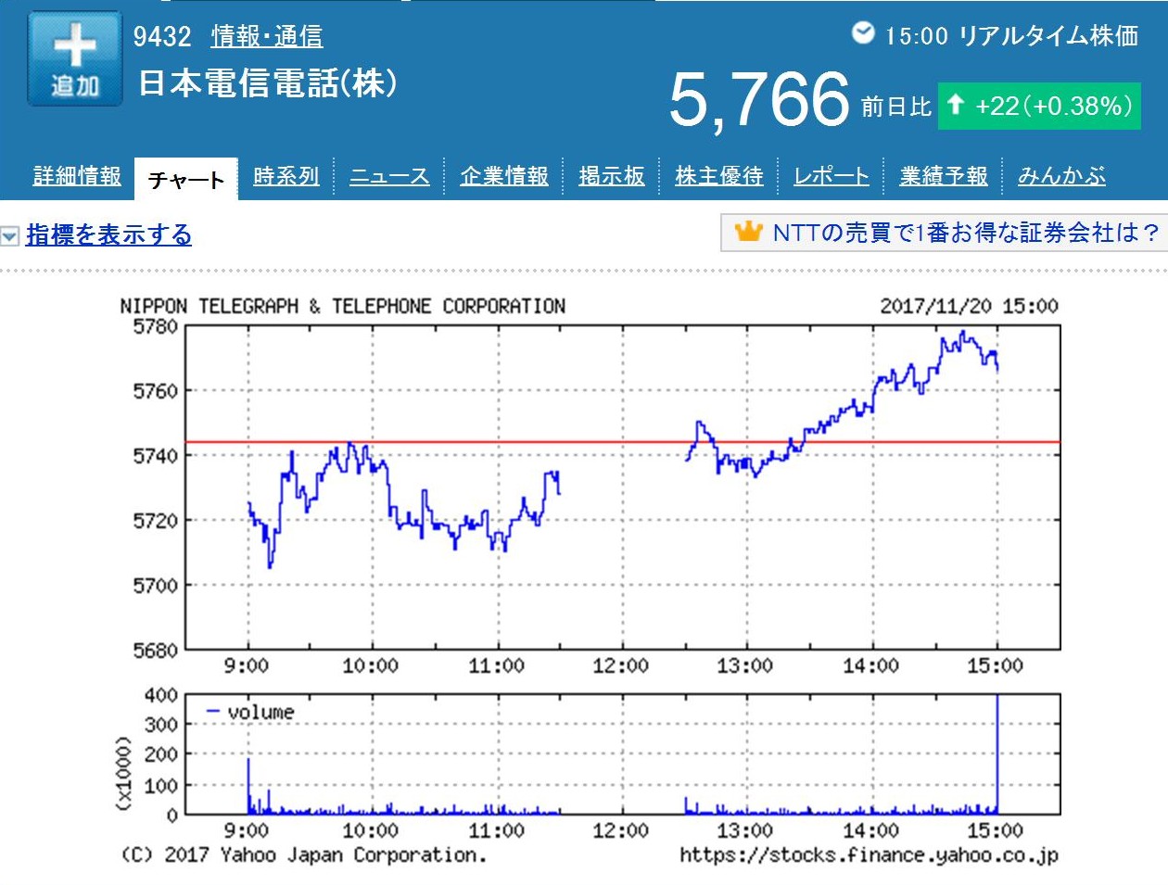Click the stocks.finance.yahoo.co.jp URL text

869,854
